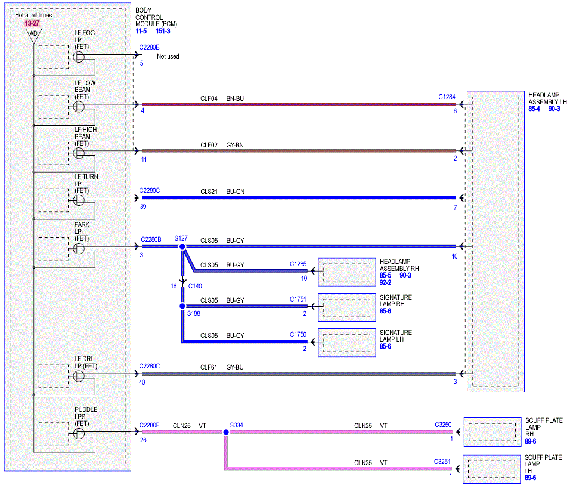Open BCM page reference 11-5

pyautogui.click(x=141, y=31)
